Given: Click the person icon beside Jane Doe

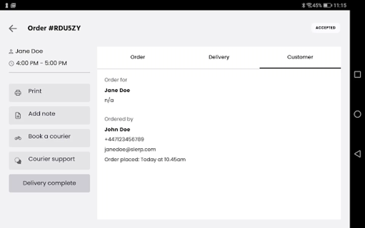Looking at the screenshot, I should (11, 51).
